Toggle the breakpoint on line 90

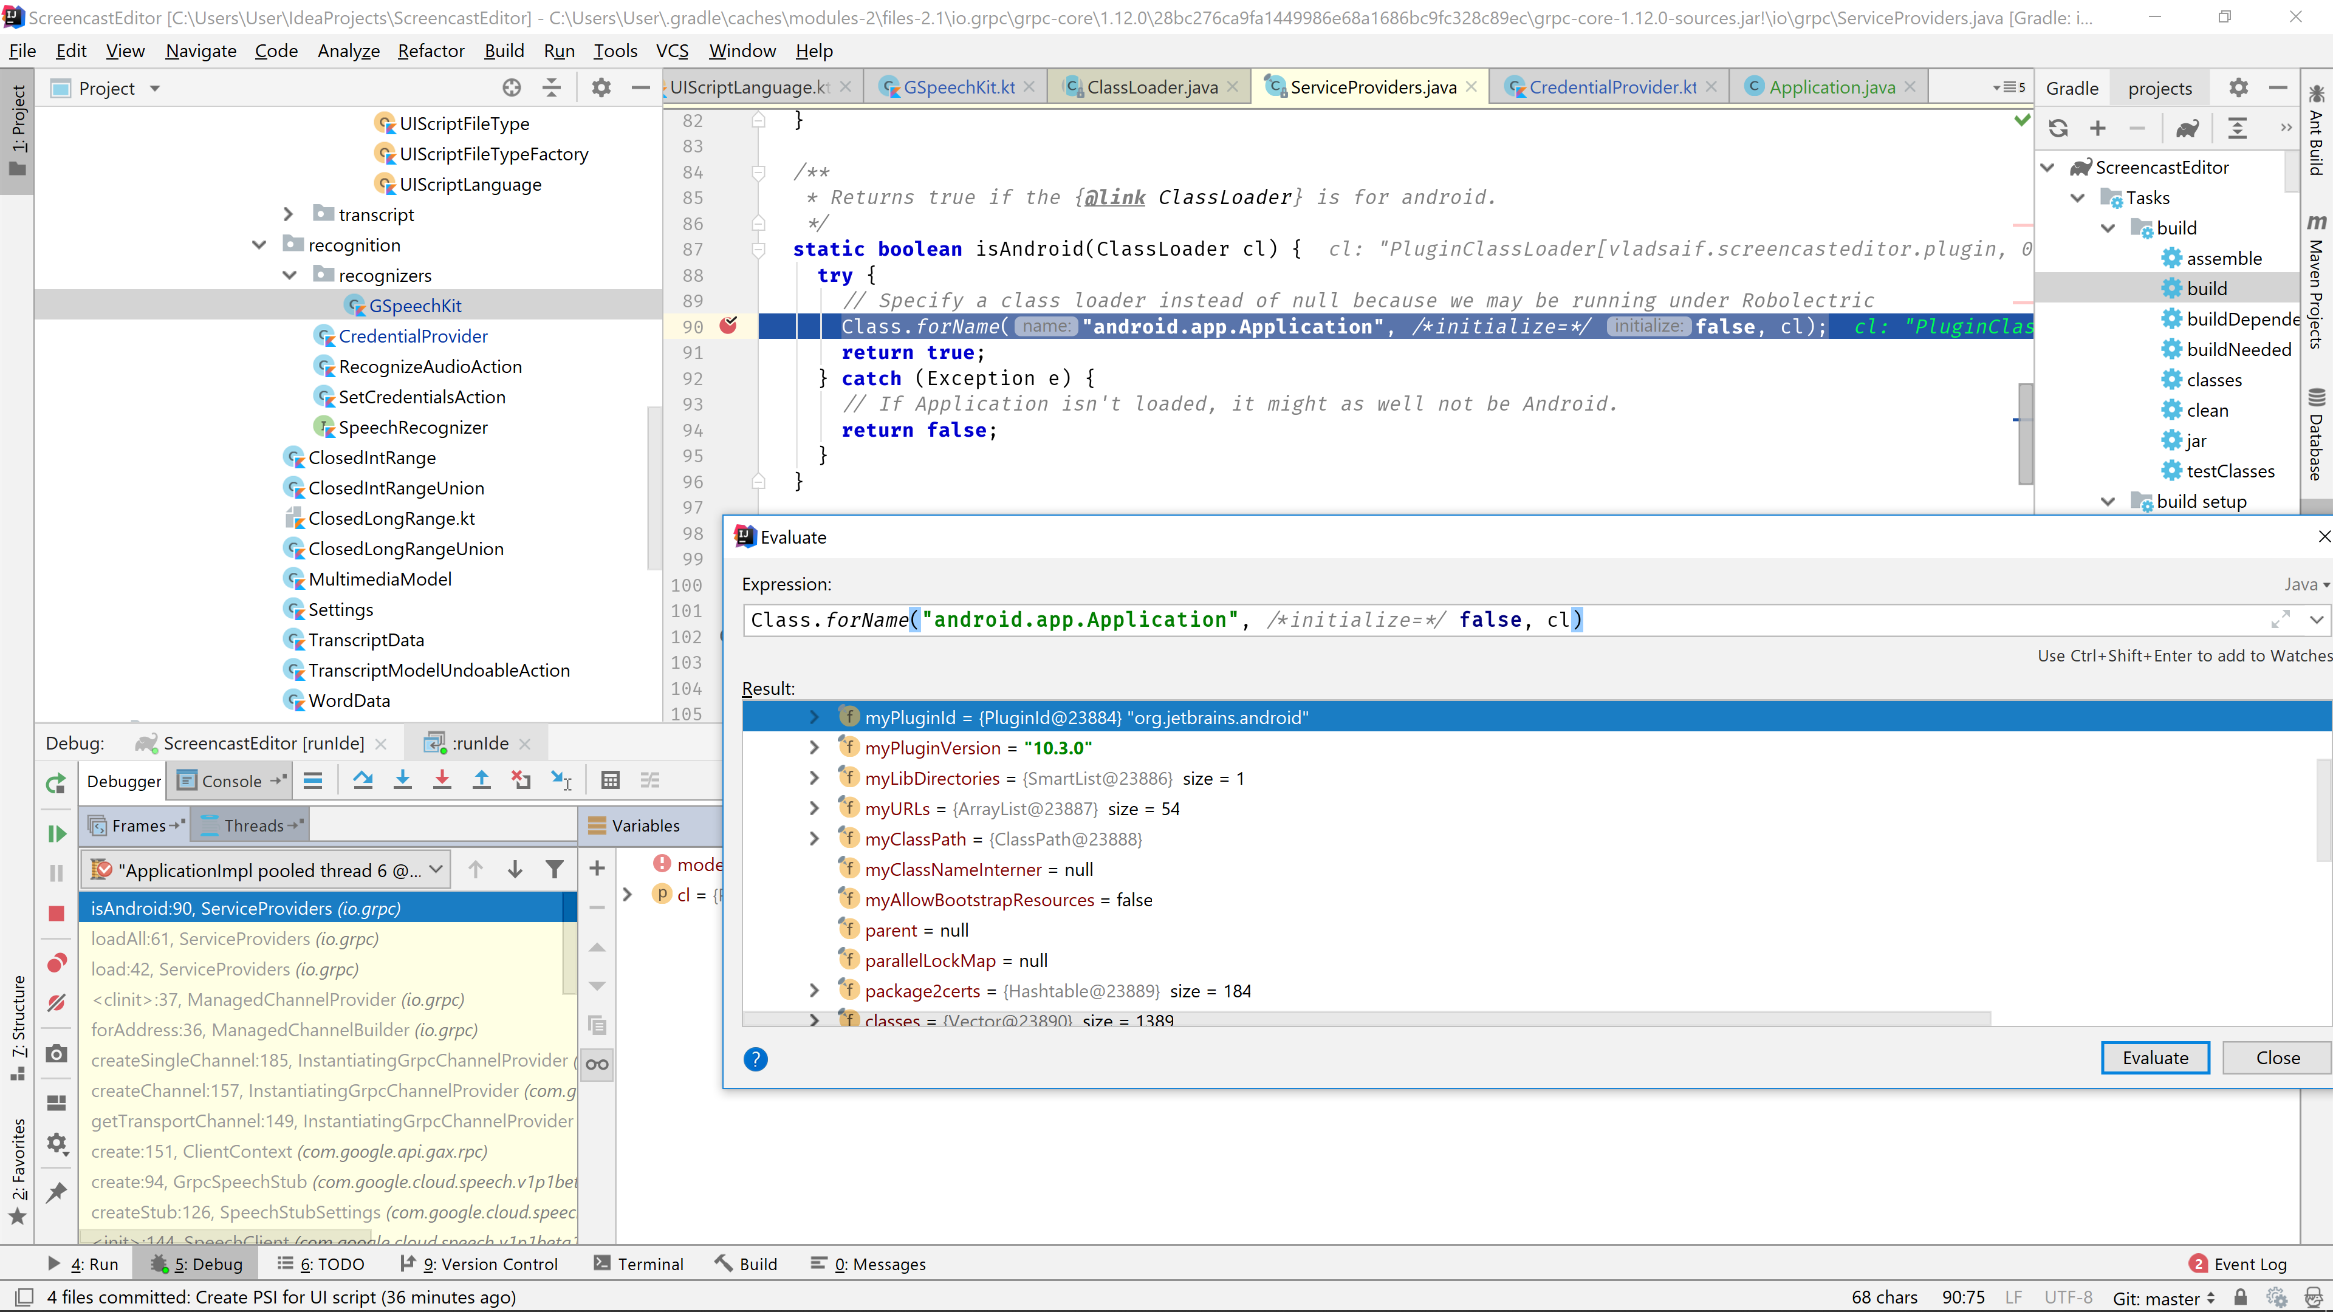[x=728, y=326]
